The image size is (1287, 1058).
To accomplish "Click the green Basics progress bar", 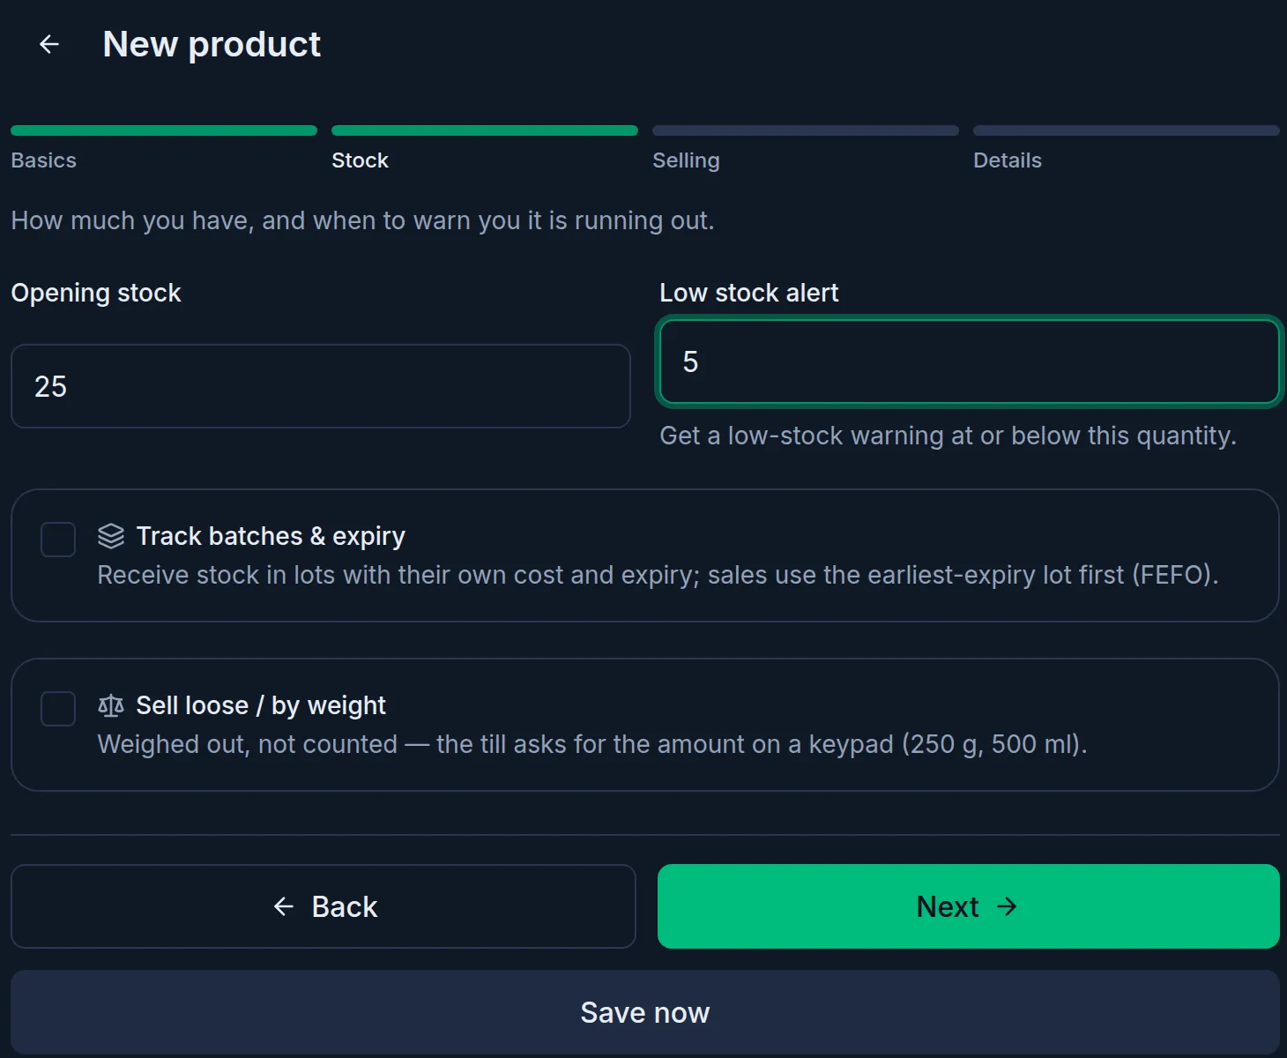I will 164,130.
